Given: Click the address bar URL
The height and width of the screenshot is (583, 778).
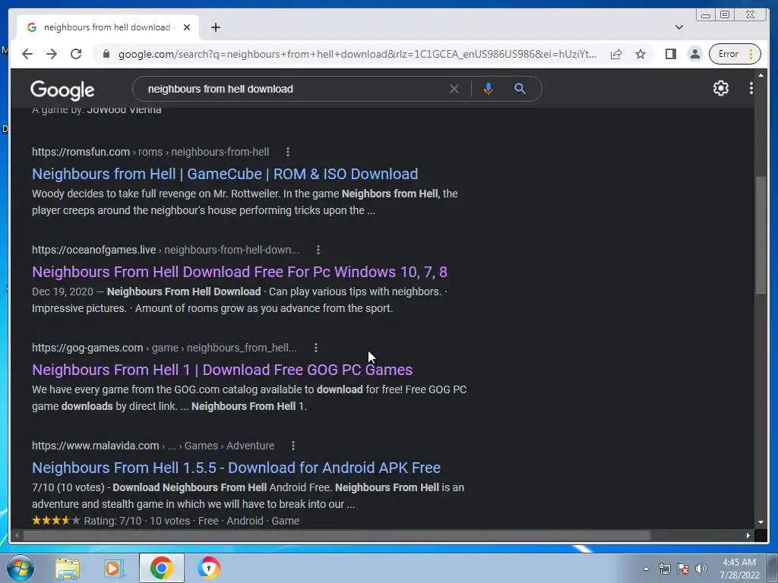Looking at the screenshot, I should click(357, 54).
